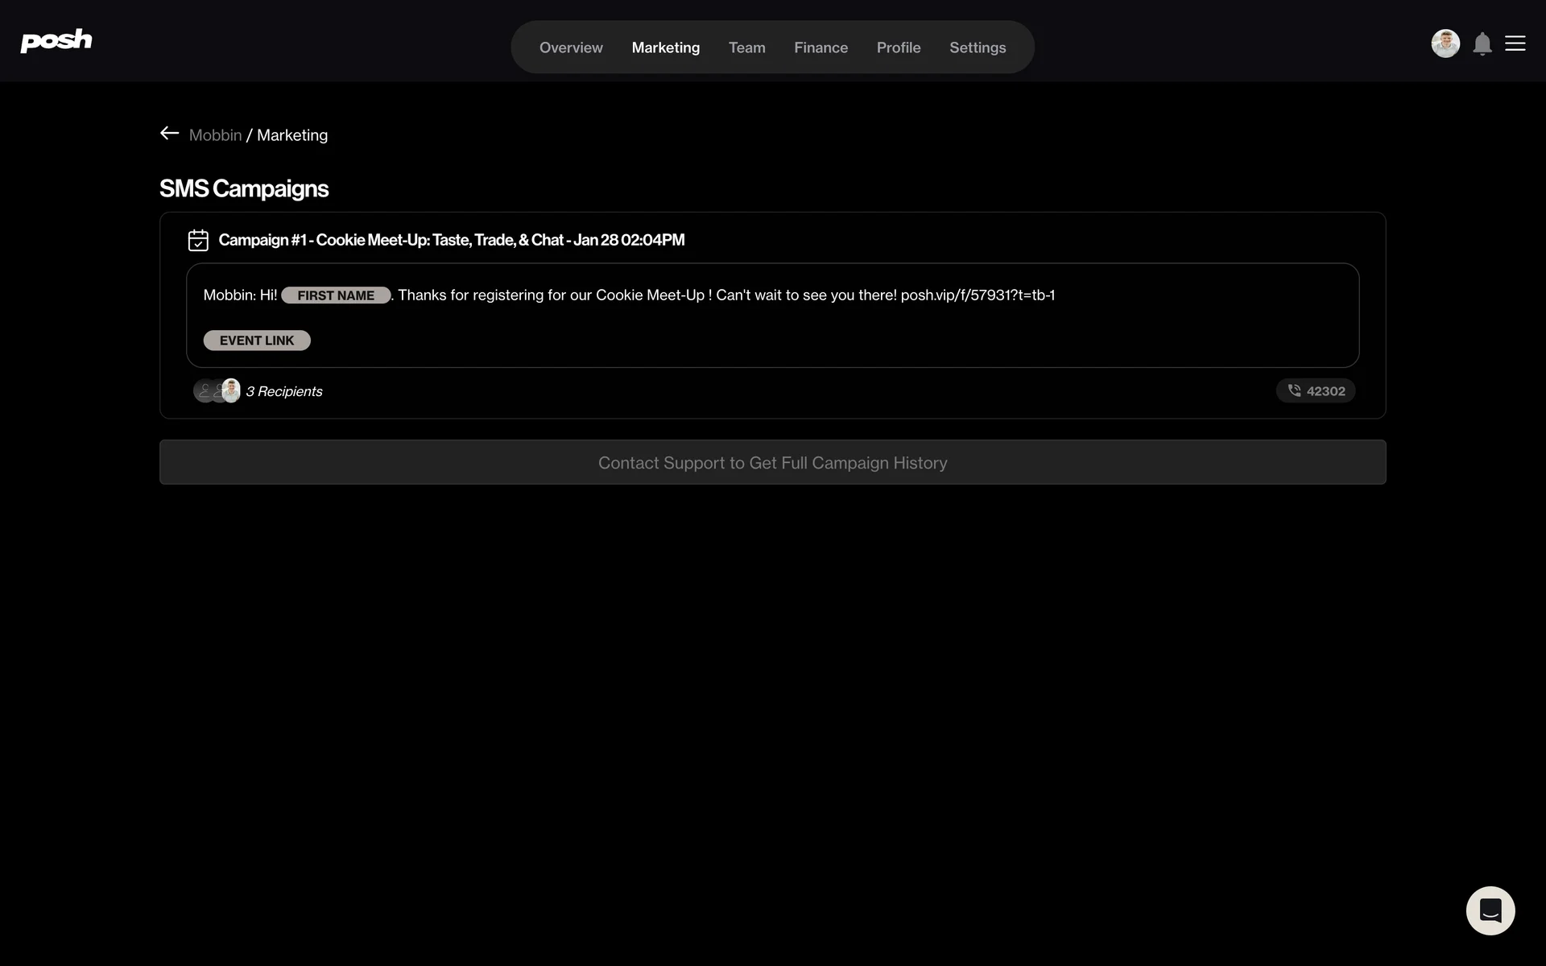1546x966 pixels.
Task: Go to the Overview tab
Action: (571, 47)
